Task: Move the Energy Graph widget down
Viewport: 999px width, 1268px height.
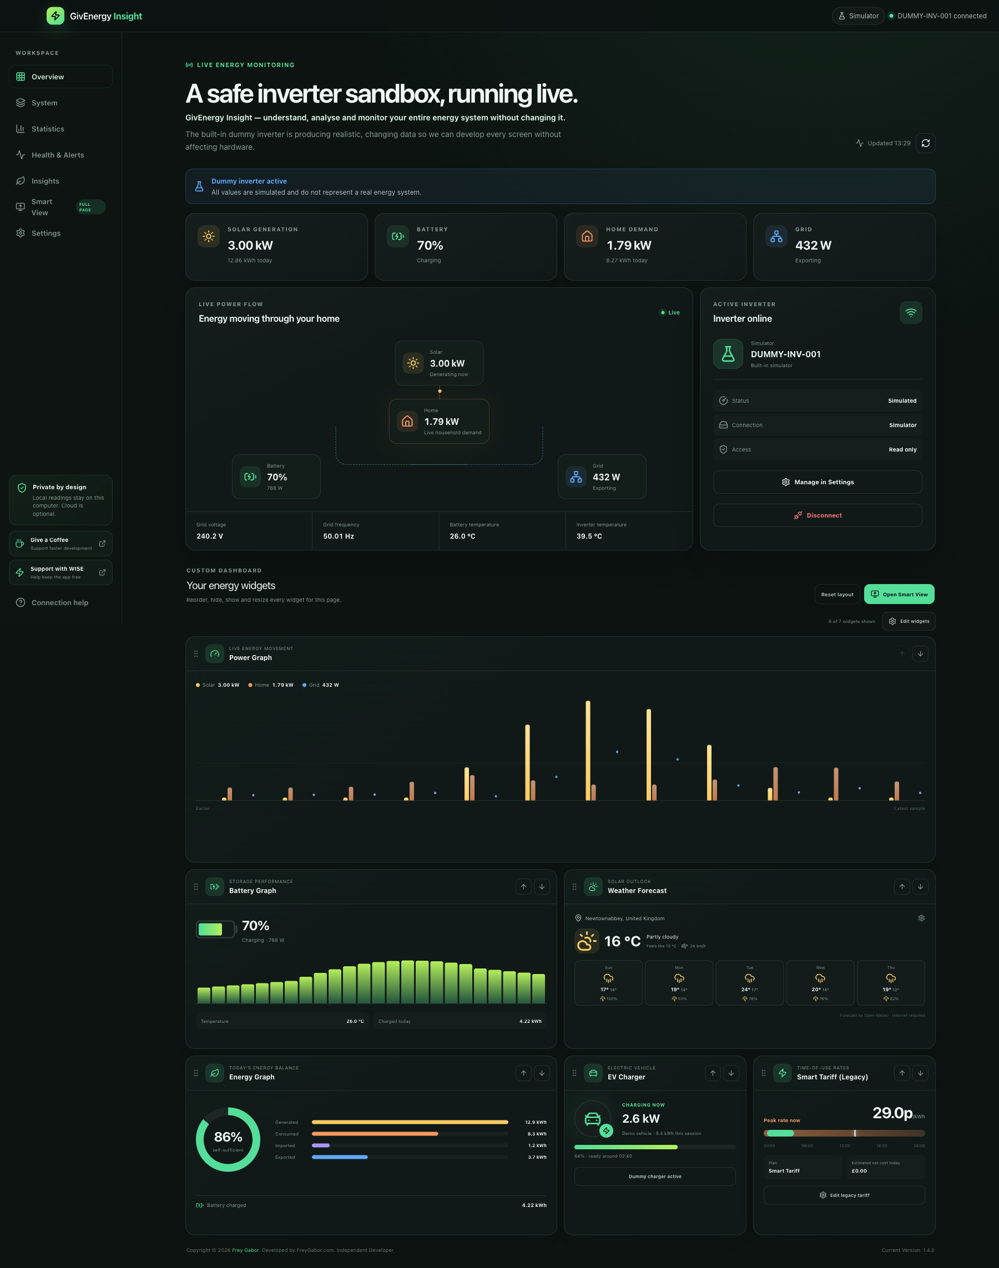Action: pos(542,1073)
